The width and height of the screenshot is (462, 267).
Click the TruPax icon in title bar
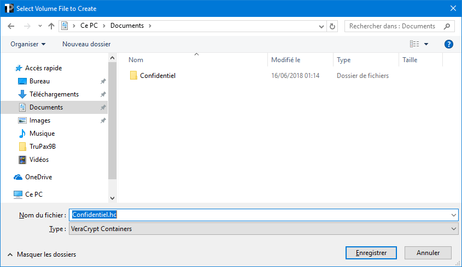point(9,8)
